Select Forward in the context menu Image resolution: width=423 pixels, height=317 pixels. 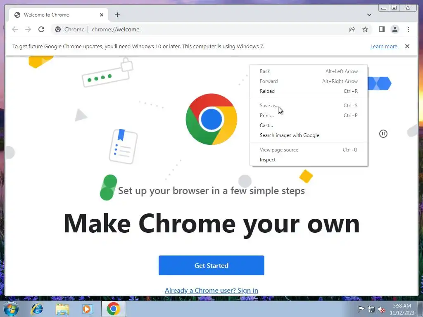(x=309, y=81)
